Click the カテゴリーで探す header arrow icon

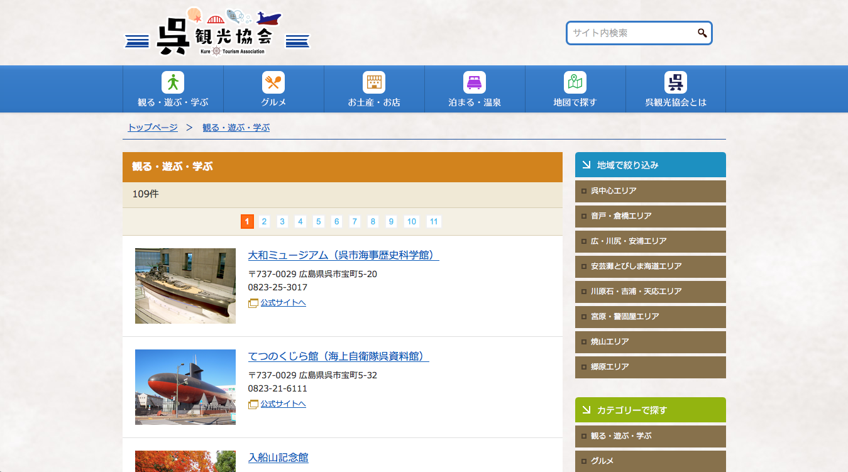pyautogui.click(x=586, y=410)
